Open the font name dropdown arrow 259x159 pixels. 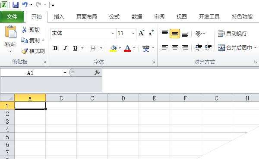coord(113,33)
